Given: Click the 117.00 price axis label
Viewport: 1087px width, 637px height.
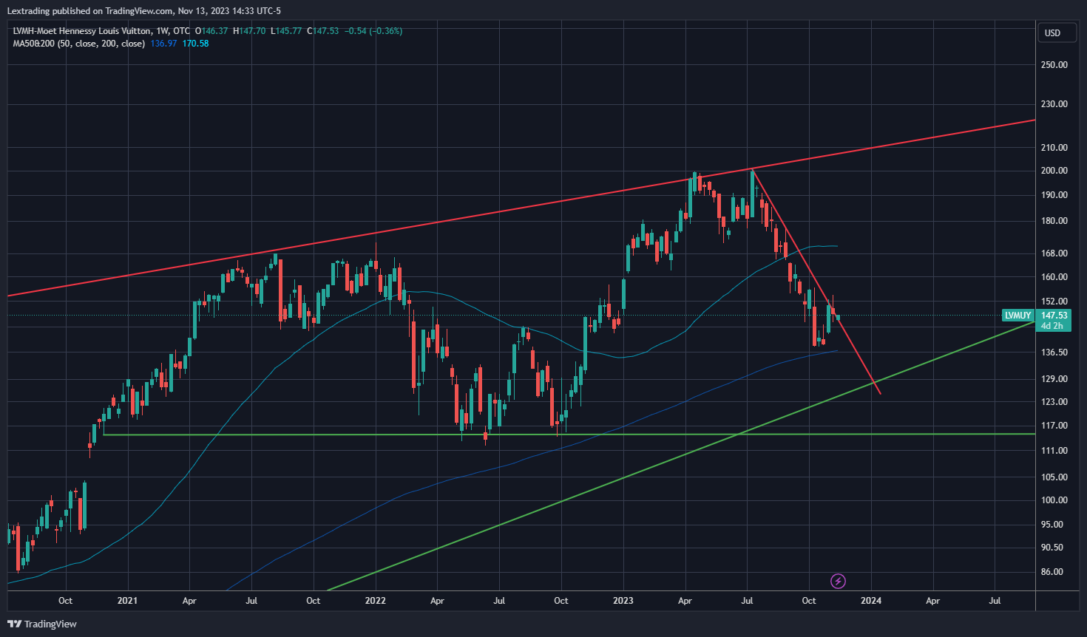Looking at the screenshot, I should click(1054, 426).
